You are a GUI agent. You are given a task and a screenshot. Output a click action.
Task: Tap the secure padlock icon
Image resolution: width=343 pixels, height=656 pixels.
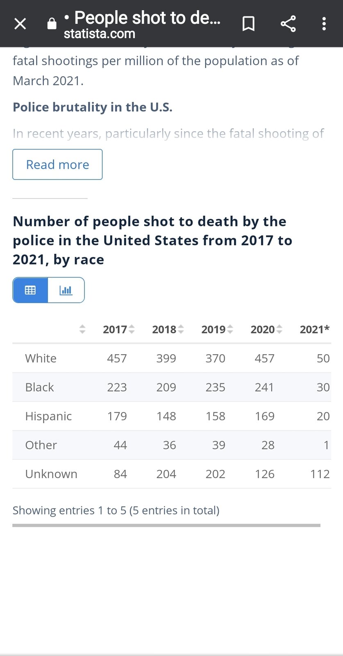(x=52, y=24)
